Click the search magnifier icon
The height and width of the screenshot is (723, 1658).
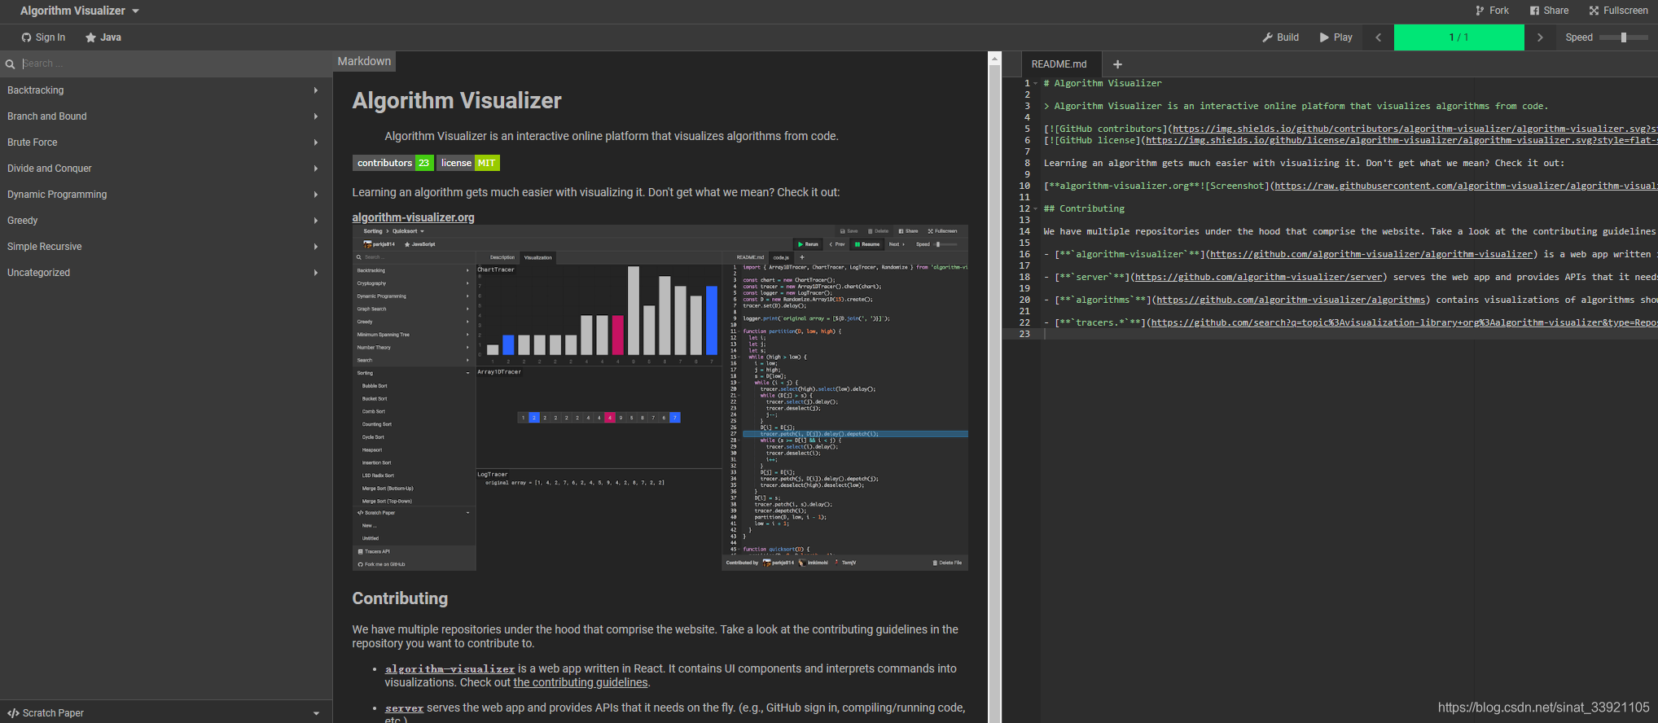tap(10, 64)
